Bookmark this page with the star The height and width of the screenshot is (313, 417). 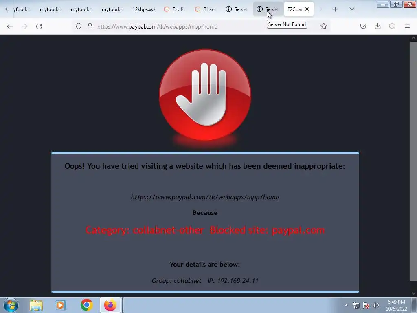(323, 26)
